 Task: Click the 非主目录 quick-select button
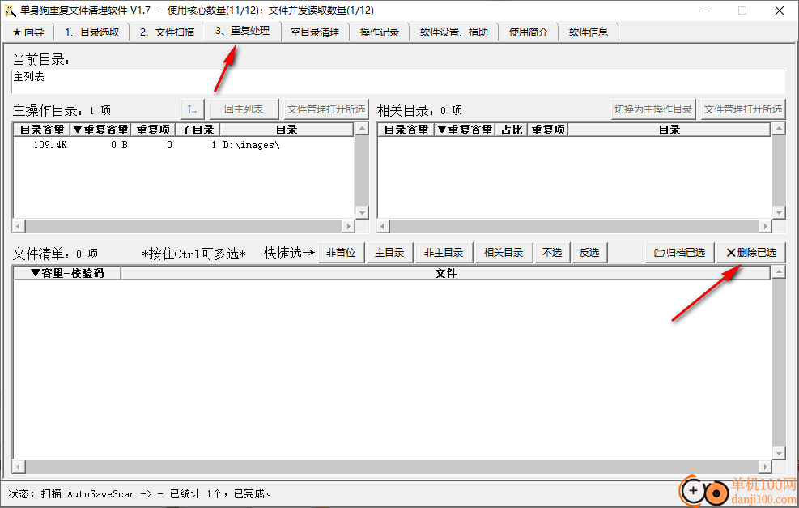444,253
